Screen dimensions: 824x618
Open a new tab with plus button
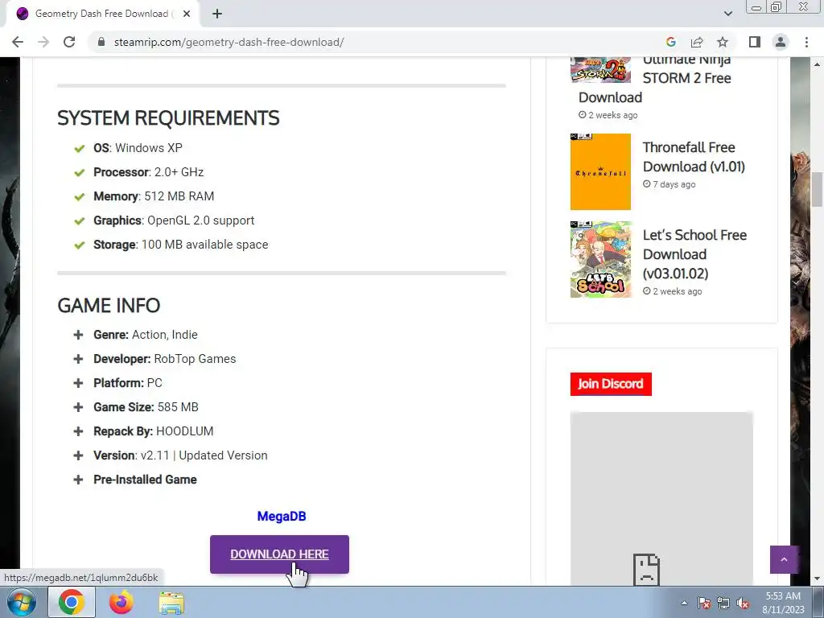[x=217, y=14]
